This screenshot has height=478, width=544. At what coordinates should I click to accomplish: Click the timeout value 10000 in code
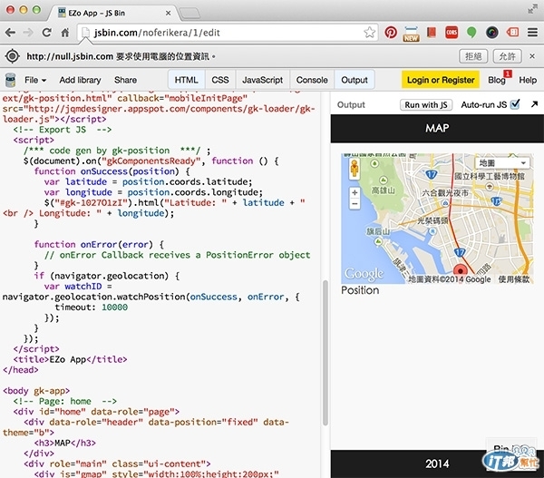pos(114,307)
